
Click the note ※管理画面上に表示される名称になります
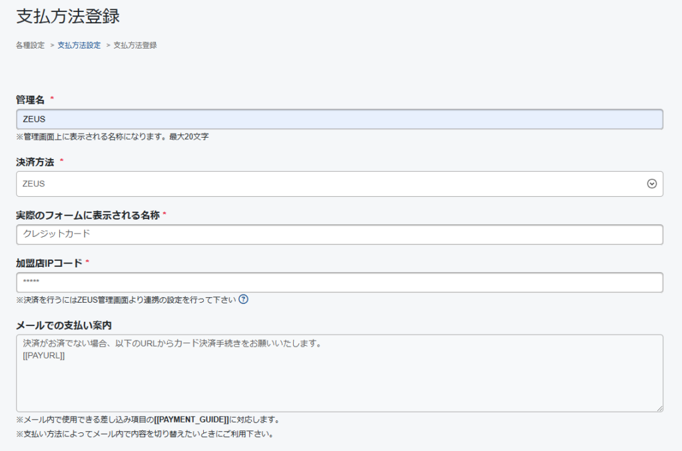click(x=112, y=137)
